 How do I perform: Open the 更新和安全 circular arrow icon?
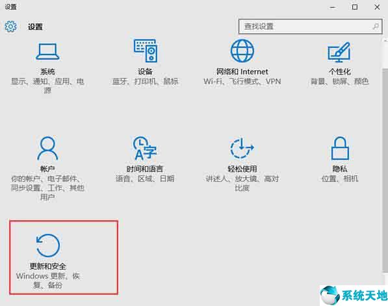(x=47, y=246)
